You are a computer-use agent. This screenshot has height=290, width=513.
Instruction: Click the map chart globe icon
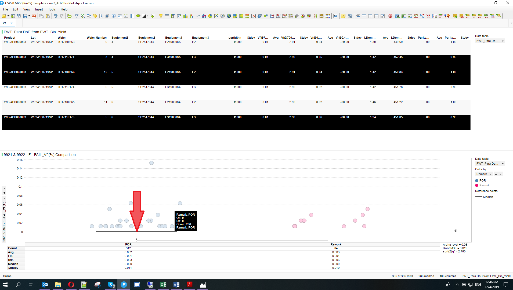tap(229, 16)
